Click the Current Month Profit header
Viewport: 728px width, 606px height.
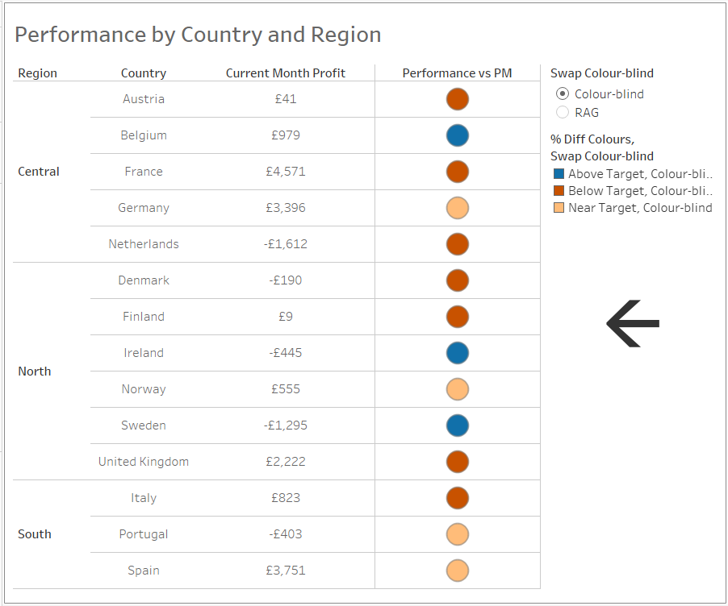tap(286, 73)
